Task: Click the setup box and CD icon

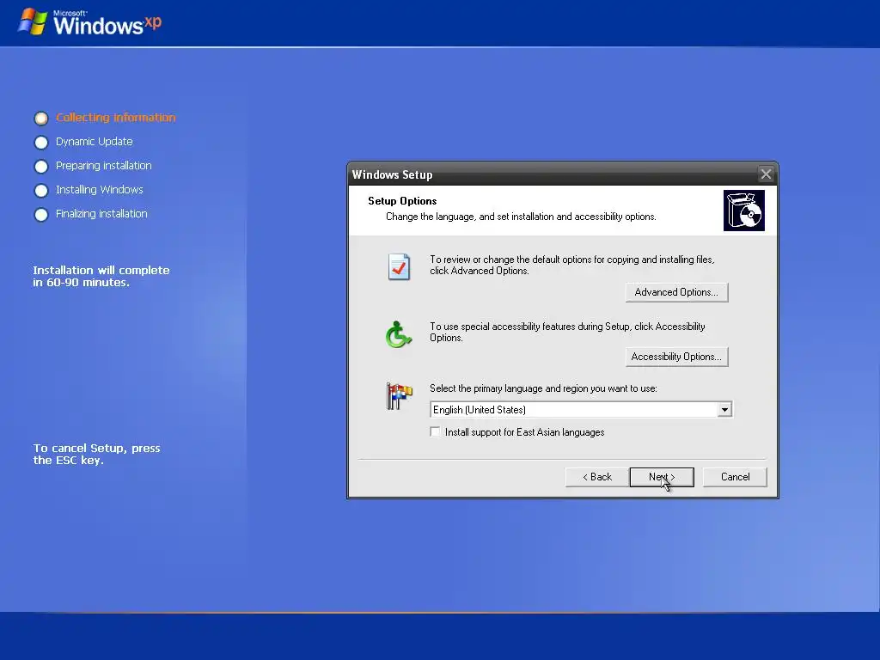Action: pyautogui.click(x=744, y=211)
